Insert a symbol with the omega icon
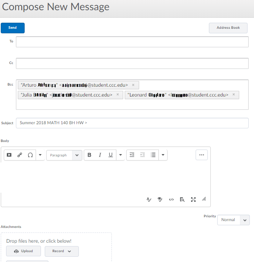This screenshot has width=254, height=262. pos(30,155)
